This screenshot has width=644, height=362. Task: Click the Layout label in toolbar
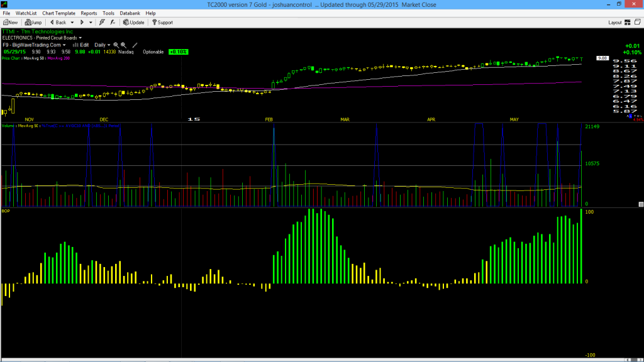(615, 23)
